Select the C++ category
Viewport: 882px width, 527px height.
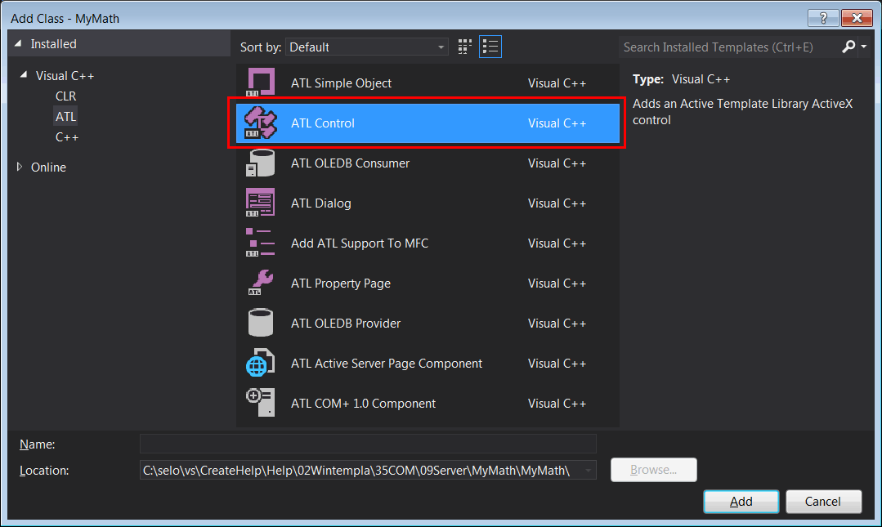(x=67, y=137)
